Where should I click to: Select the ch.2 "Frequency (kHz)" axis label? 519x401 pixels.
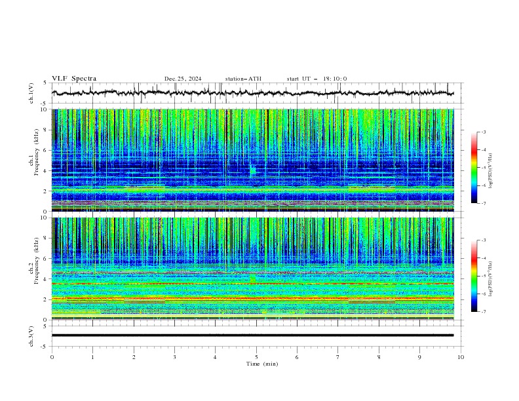36,260
